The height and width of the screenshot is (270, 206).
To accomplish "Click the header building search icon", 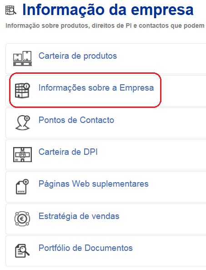I will 11,10.
